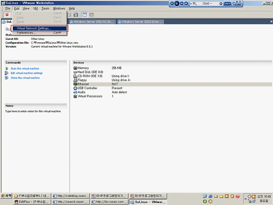Click the SuLinux - VMwar... taskbar button
This screenshot has height=205, width=273.
click(x=148, y=202)
